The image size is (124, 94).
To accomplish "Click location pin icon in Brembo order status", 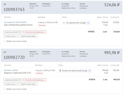I will tap(60, 71).
